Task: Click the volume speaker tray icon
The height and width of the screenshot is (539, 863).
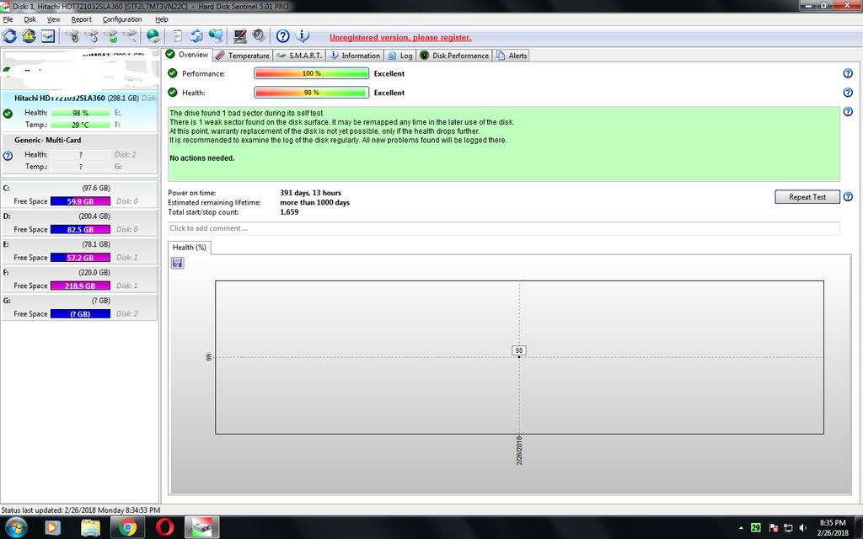Action: tap(803, 527)
